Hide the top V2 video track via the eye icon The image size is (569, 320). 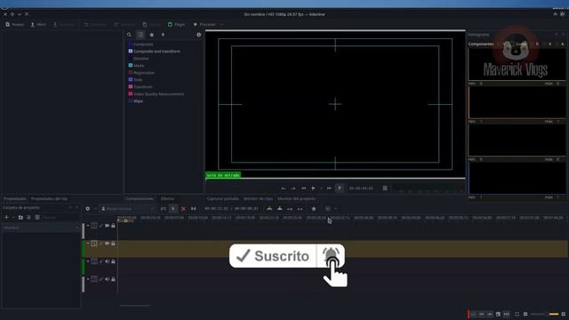pos(107,226)
